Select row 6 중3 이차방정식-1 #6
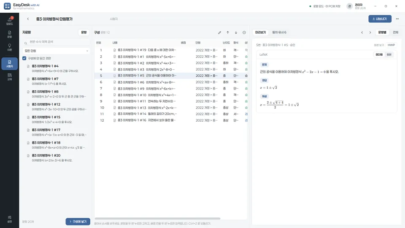The width and height of the screenshot is (405, 228). (171, 82)
